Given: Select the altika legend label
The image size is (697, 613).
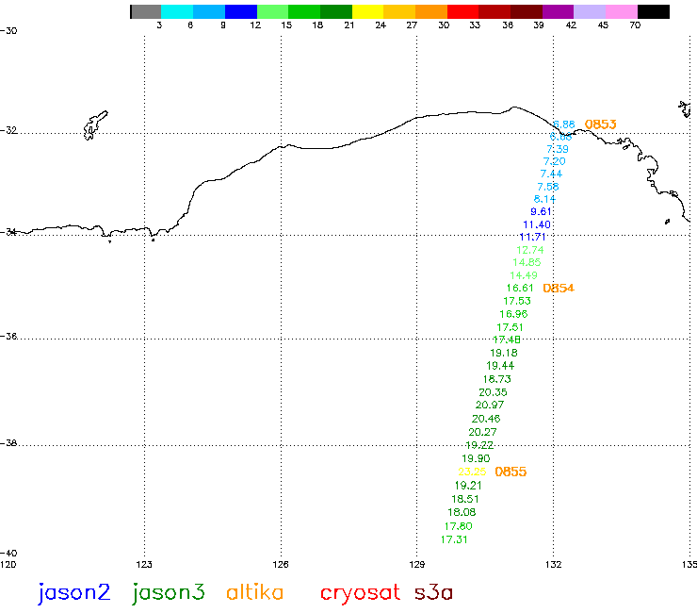Looking at the screenshot, I should point(254,592).
